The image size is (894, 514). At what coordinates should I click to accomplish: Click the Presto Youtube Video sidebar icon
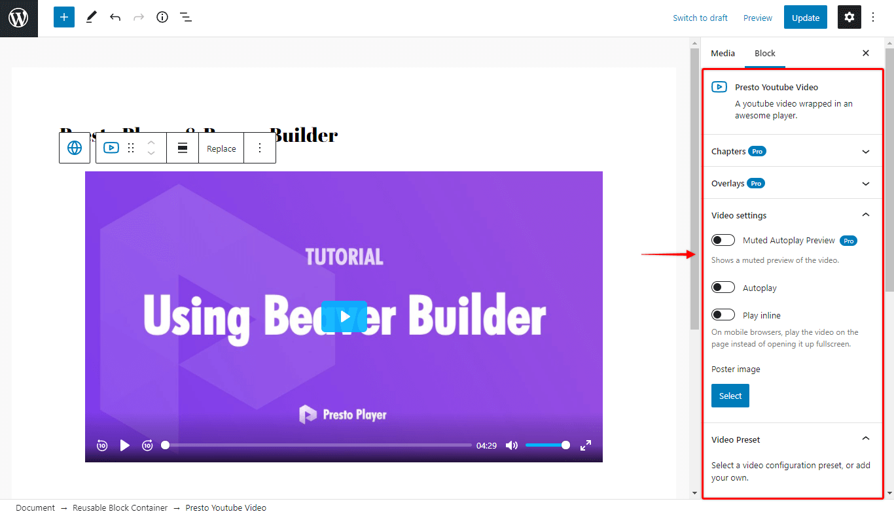tap(719, 87)
